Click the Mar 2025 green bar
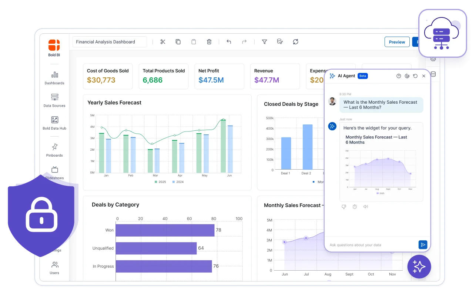This screenshot has height=294, width=476. 150,161
